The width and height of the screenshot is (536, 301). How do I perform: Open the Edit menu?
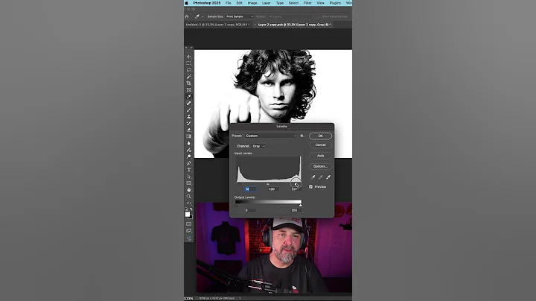coord(239,3)
